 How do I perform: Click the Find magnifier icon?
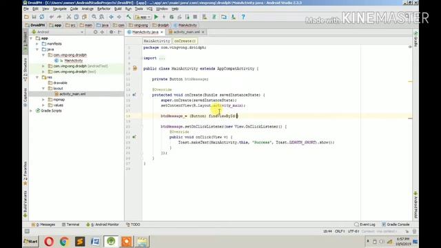94,17
